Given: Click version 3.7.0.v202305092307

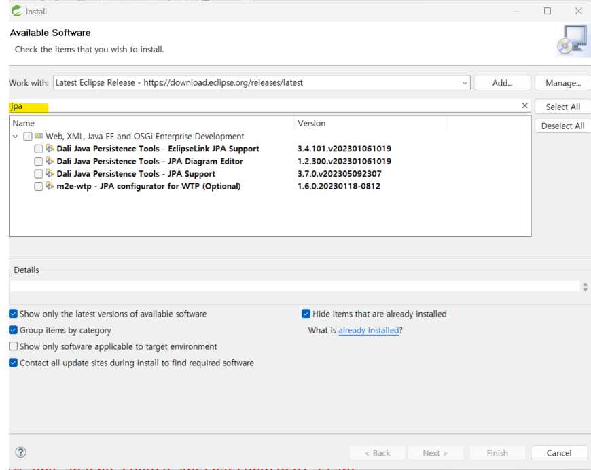Looking at the screenshot, I should [339, 173].
